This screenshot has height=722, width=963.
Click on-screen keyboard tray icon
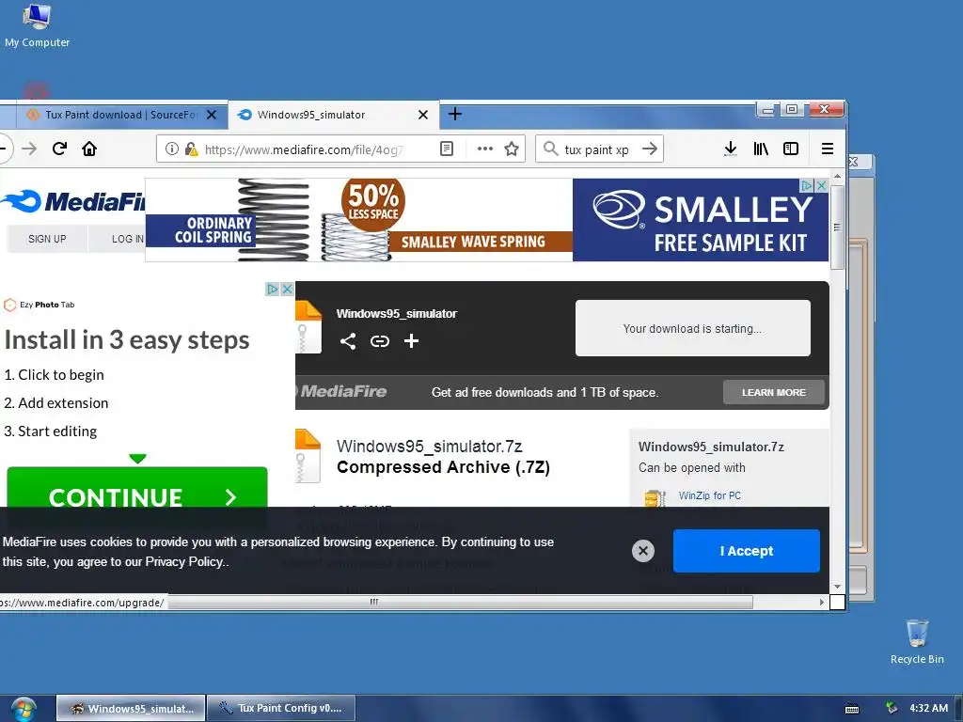(852, 709)
